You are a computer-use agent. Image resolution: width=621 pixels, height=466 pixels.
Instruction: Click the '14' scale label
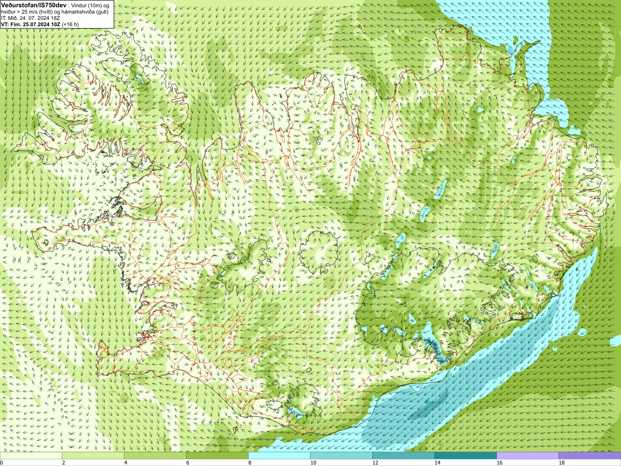pyautogui.click(x=437, y=463)
